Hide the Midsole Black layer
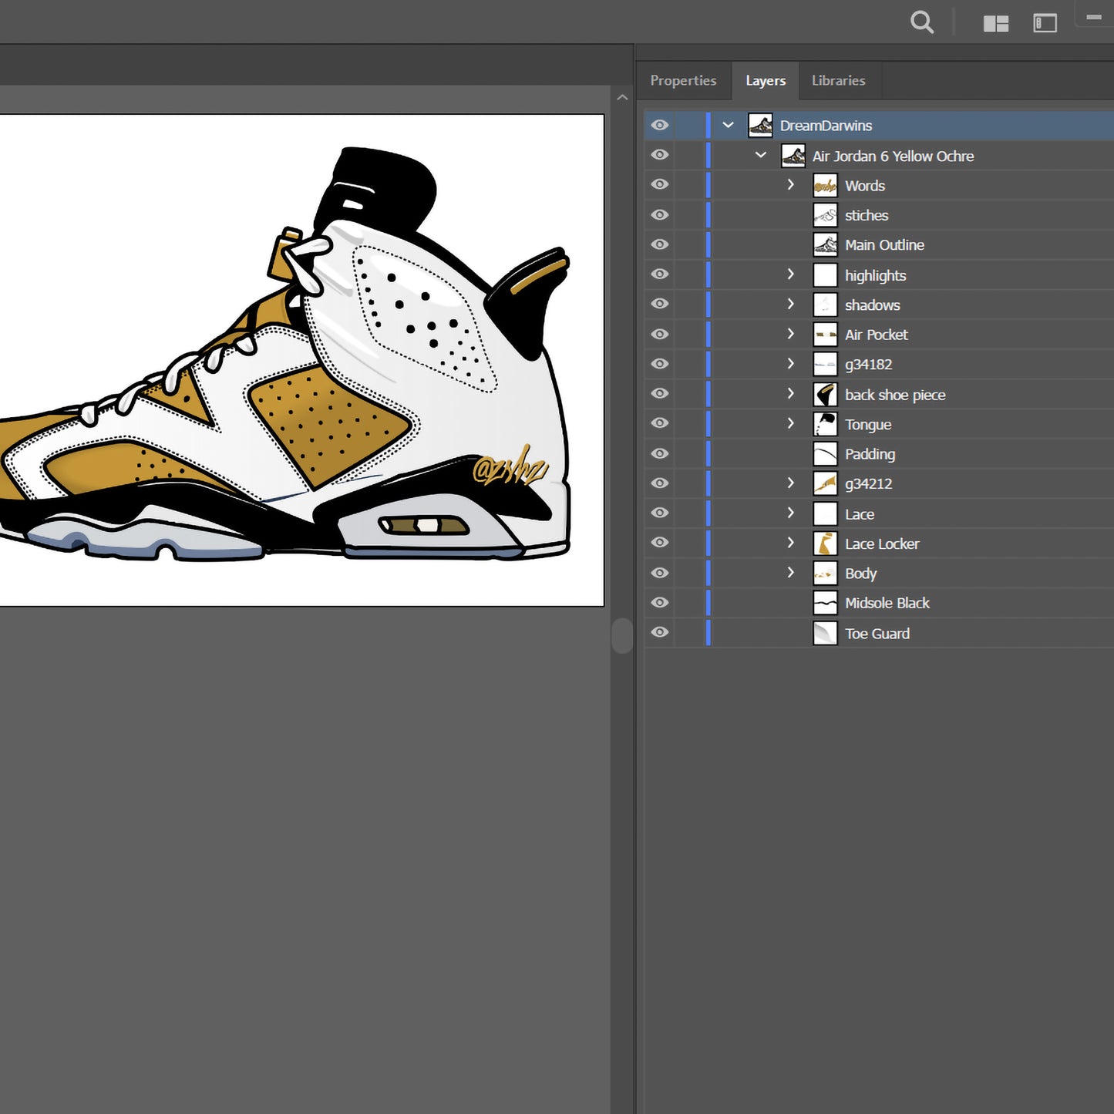The height and width of the screenshot is (1114, 1114). click(x=660, y=602)
